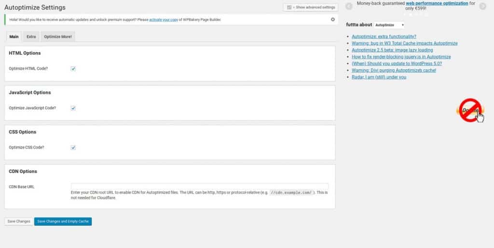Open Autoptimize 2.5 beta lazy loading link
Viewport: 494px width, 248px height.
(392, 50)
